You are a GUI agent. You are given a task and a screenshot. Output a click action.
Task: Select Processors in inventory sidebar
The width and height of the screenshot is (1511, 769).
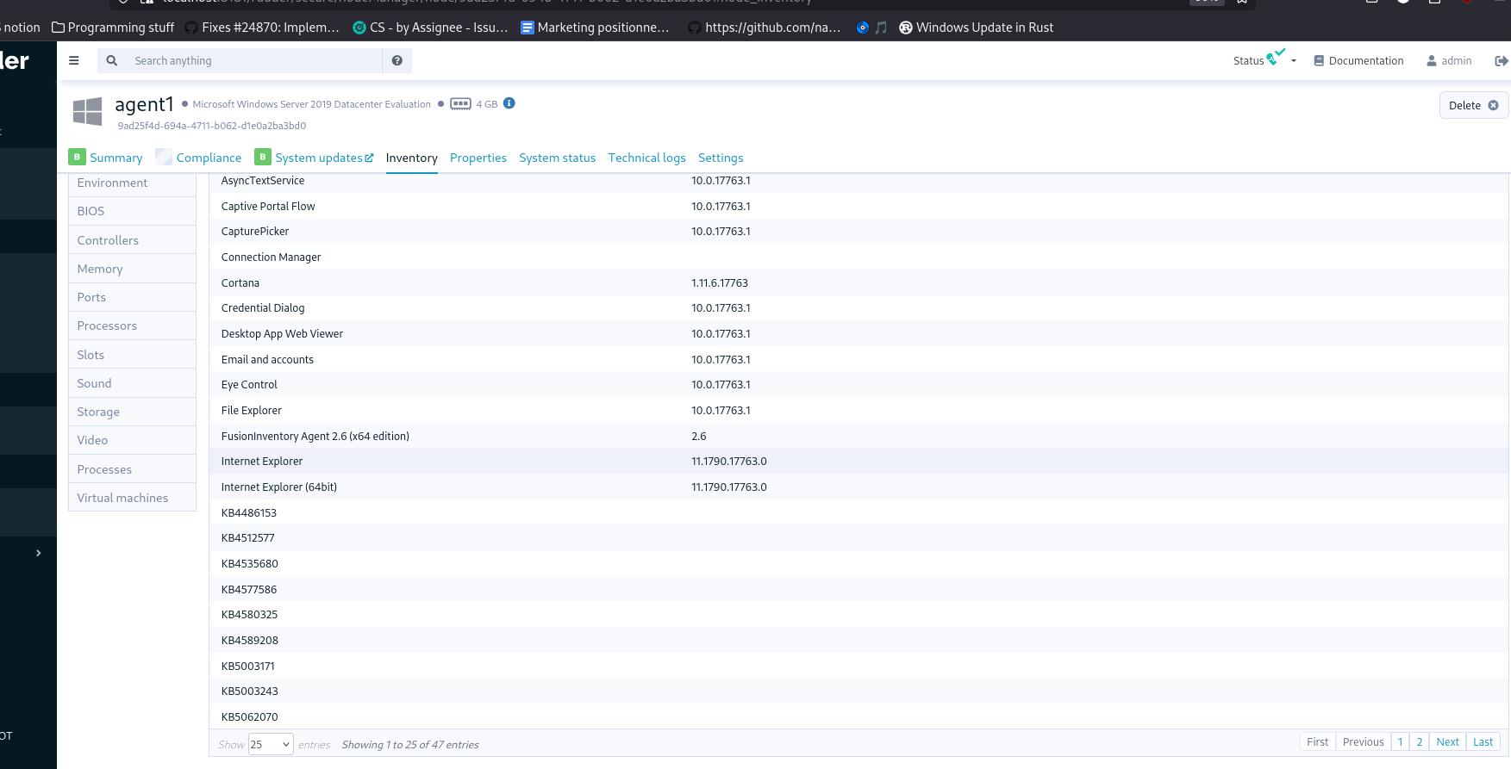[x=132, y=326]
